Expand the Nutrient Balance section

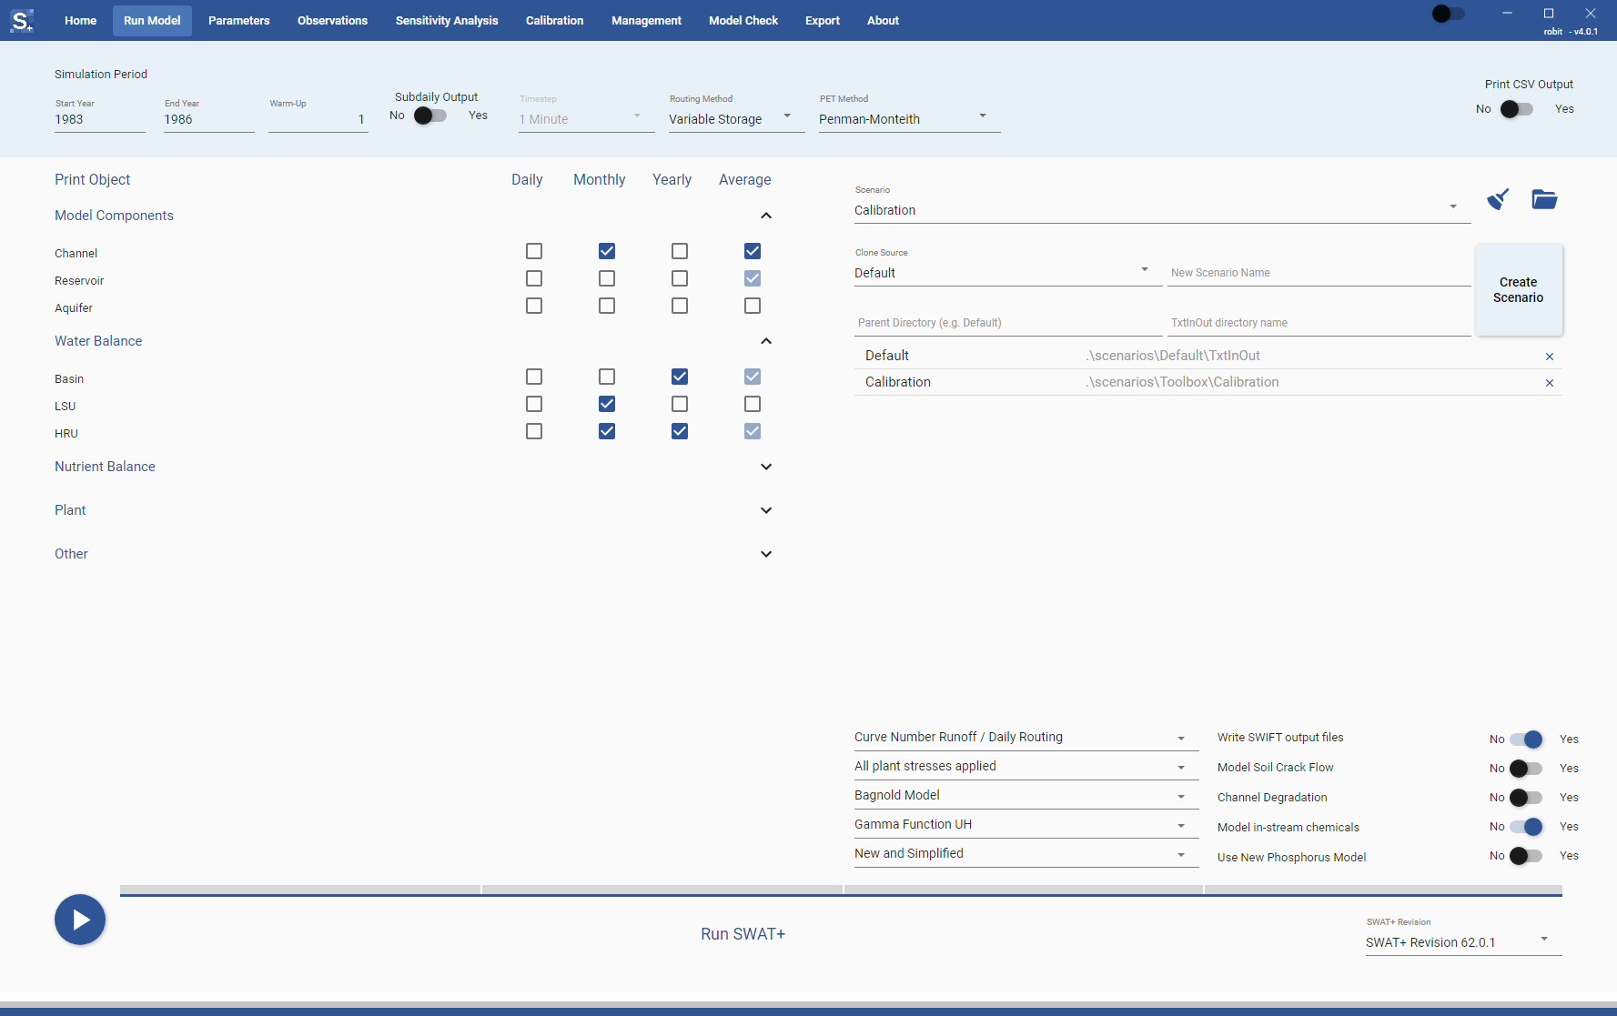coord(766,467)
